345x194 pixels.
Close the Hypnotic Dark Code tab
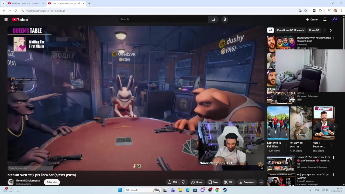point(43,4)
